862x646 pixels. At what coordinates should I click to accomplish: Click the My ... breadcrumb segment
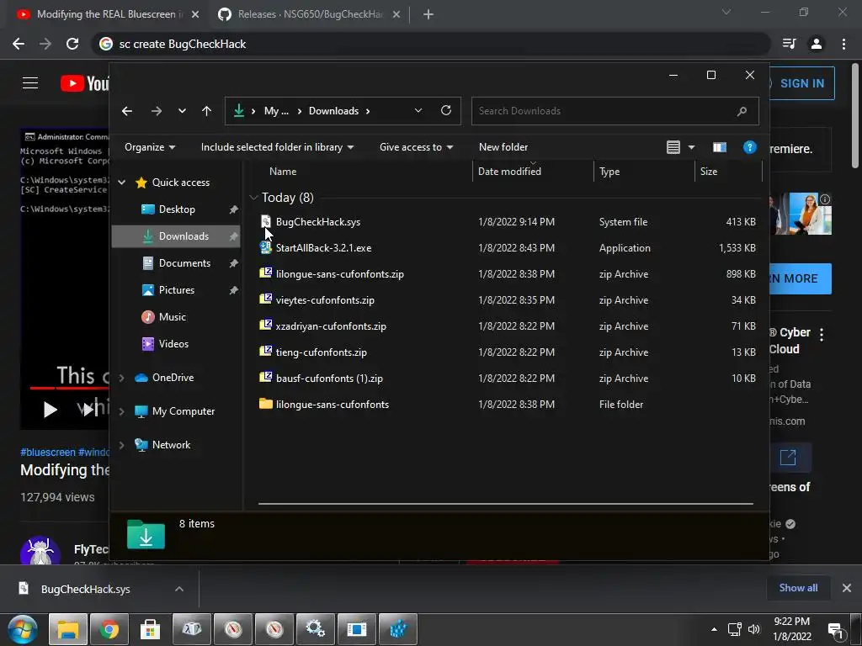(276, 111)
